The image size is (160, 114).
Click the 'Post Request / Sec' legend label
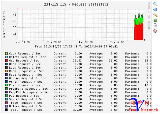coord(25,85)
